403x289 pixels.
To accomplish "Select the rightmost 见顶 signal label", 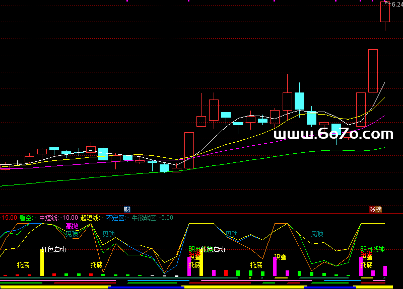I will pyautogui.click(x=317, y=234).
